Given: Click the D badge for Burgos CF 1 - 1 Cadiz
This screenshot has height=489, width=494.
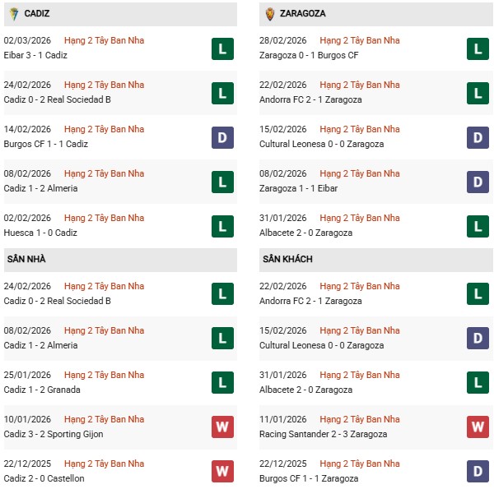Looking at the screenshot, I should [222, 137].
